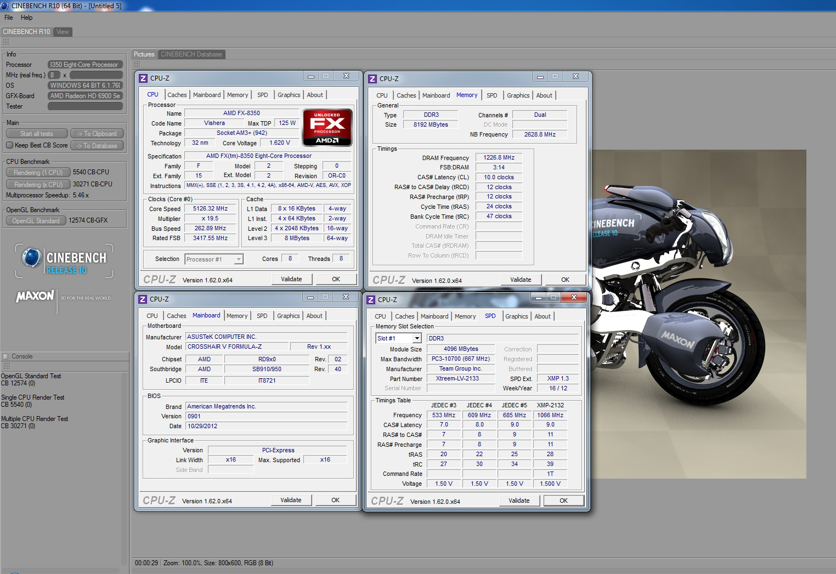Run the OpenGL Standard benchmark button
836x574 pixels.
pos(36,221)
